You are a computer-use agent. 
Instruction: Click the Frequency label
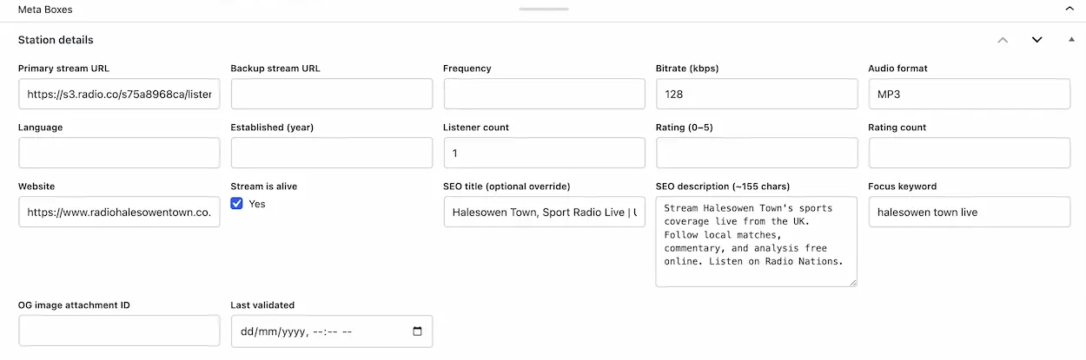click(x=467, y=69)
